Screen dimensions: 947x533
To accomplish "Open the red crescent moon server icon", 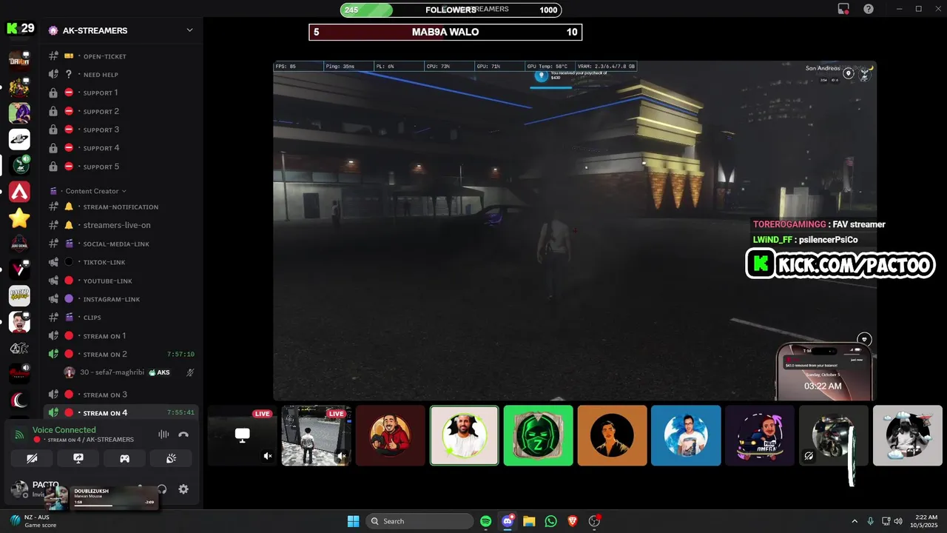I will click(19, 400).
